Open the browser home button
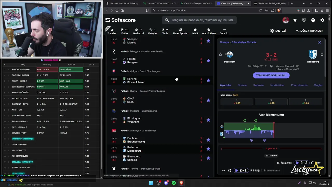 pyautogui.click(x=122, y=10)
